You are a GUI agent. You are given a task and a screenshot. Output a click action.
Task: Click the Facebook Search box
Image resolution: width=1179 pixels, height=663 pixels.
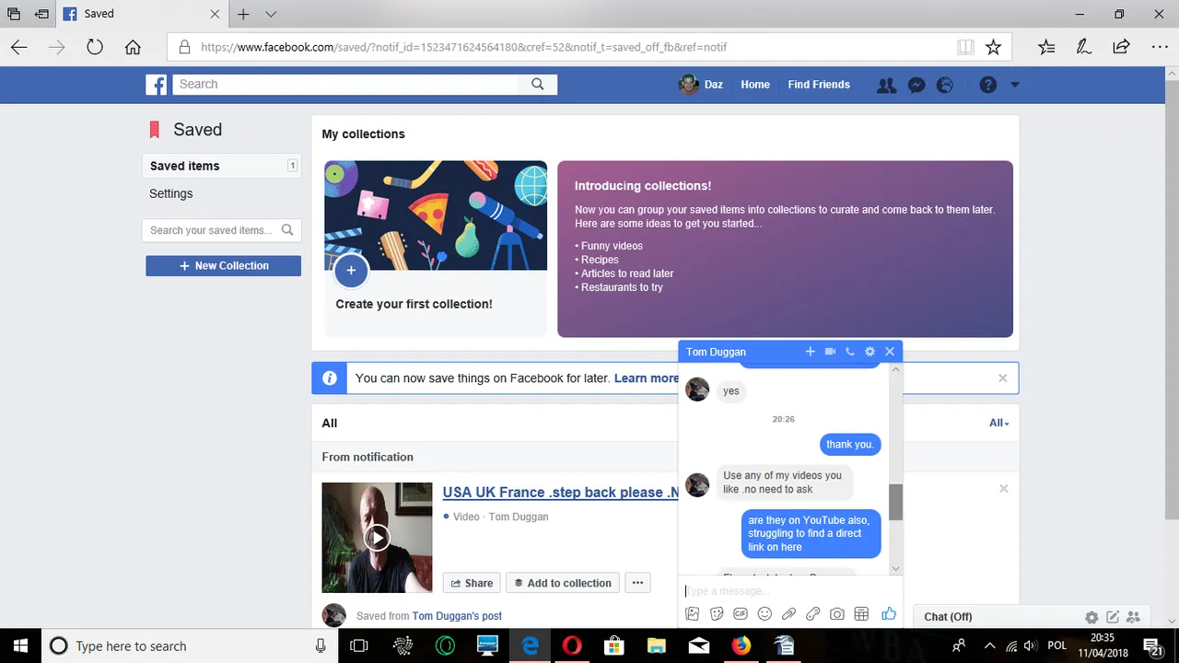click(345, 85)
